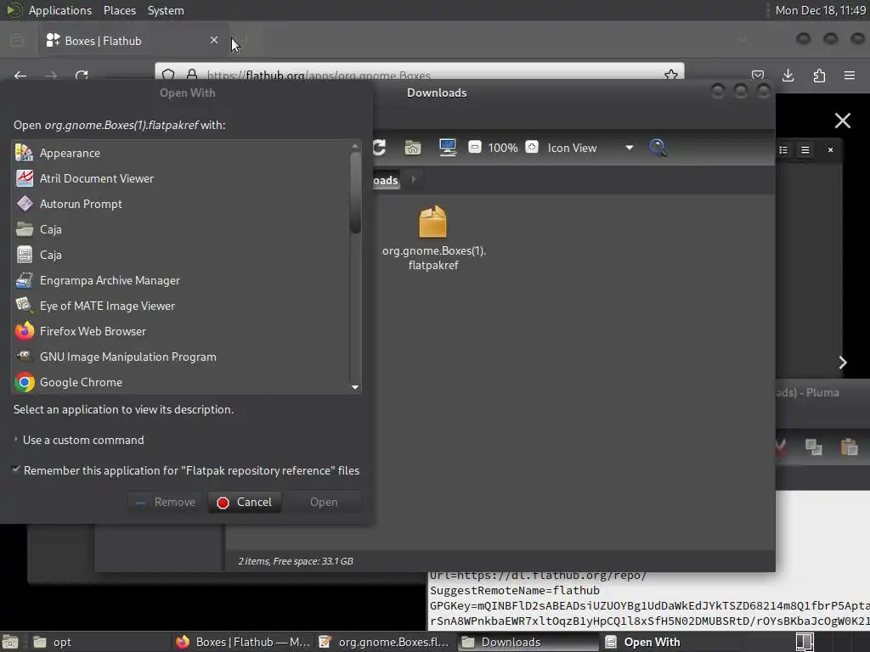Click the Cancel button
The image size is (870, 652).
pyautogui.click(x=245, y=503)
